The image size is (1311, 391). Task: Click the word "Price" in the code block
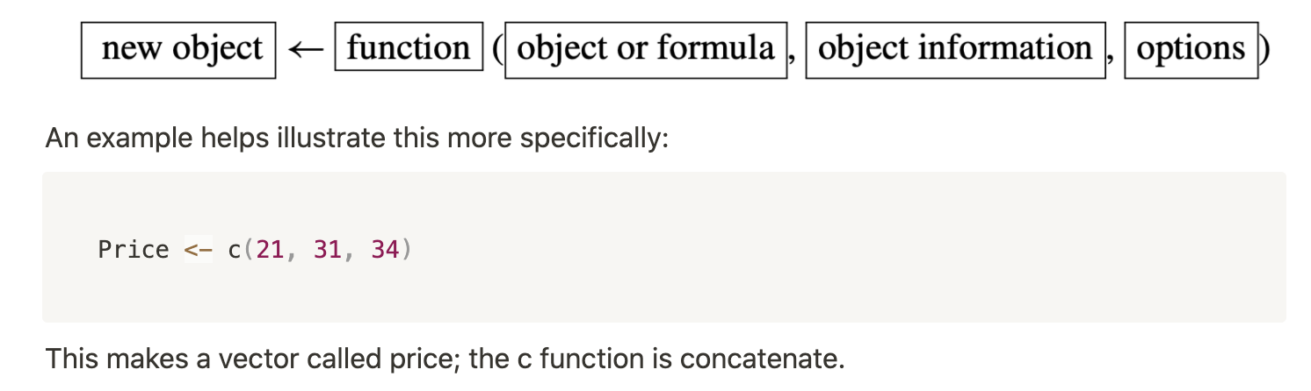pyautogui.click(x=134, y=250)
